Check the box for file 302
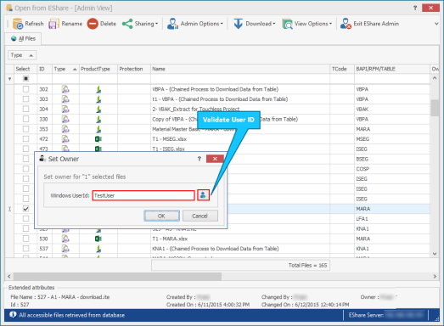 tap(25, 89)
